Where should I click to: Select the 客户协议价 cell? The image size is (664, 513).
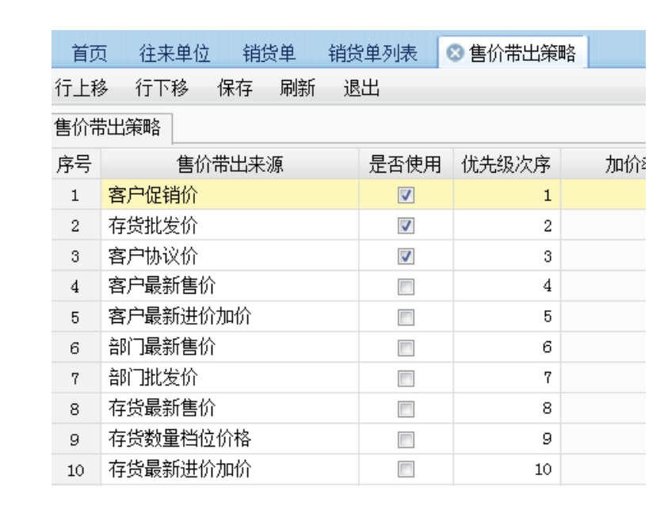pos(230,256)
